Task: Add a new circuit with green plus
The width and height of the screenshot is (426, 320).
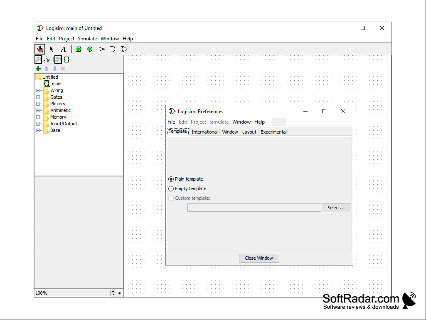Action: pyautogui.click(x=38, y=69)
